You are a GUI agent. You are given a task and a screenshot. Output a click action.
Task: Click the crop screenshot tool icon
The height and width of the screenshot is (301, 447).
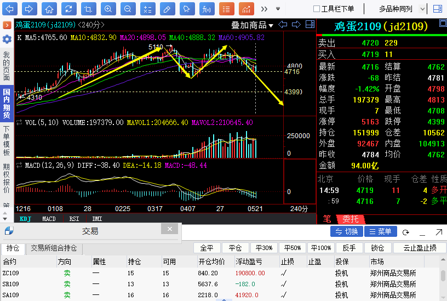tap(88, 9)
